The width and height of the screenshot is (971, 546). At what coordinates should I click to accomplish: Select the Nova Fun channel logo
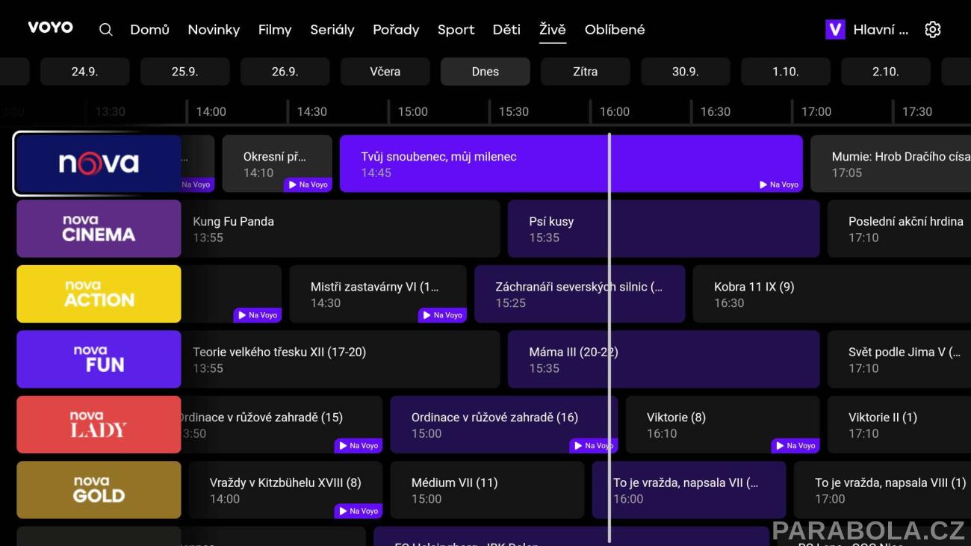pos(99,359)
